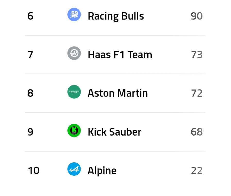Tap the green Kick Sauber logo
This screenshot has width=231, height=196.
point(74,130)
